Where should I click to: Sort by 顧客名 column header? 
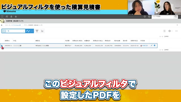coord(38,41)
